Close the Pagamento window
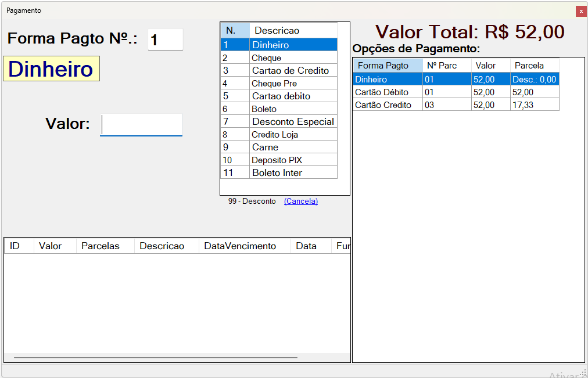The width and height of the screenshot is (588, 378). click(580, 11)
